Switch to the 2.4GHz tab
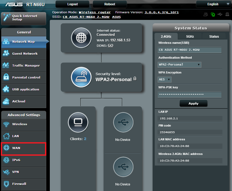This screenshot has width=232, height=191. click(166, 36)
